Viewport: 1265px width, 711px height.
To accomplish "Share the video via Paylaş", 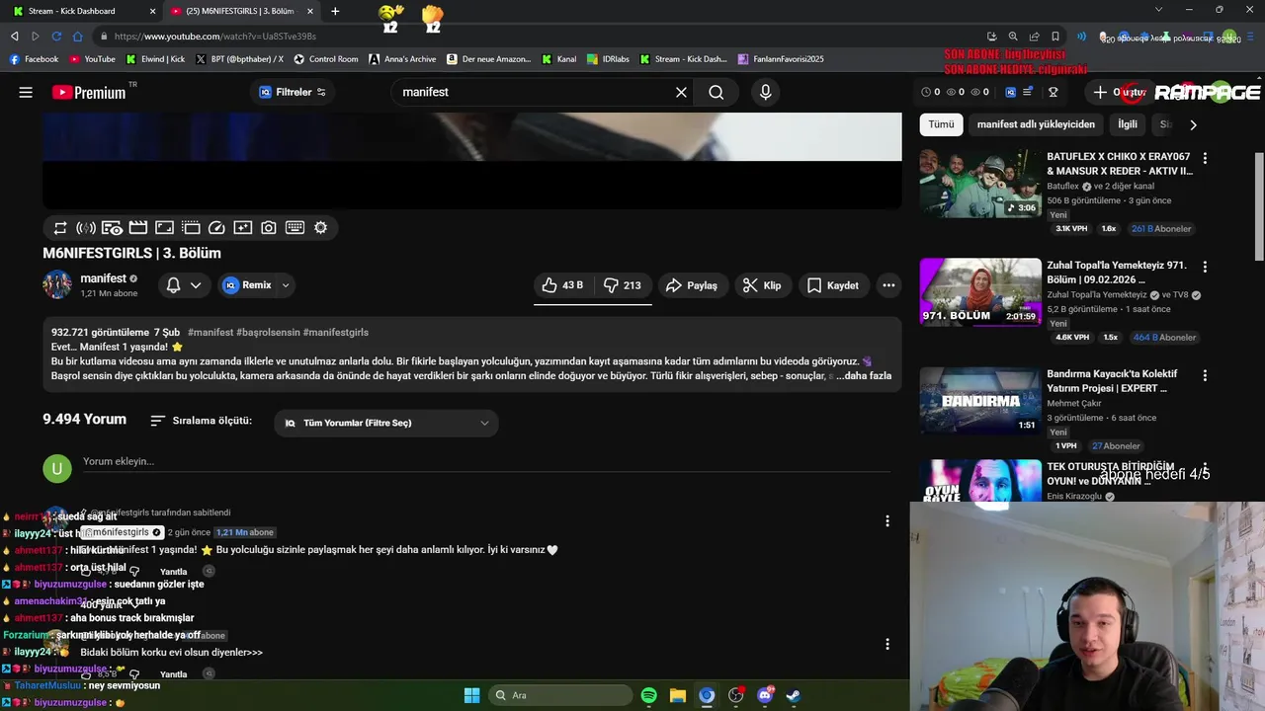I will click(692, 285).
